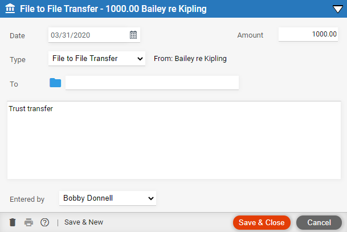Click the From: Bailey re Kipling text
347x232 pixels.
[x=190, y=59]
